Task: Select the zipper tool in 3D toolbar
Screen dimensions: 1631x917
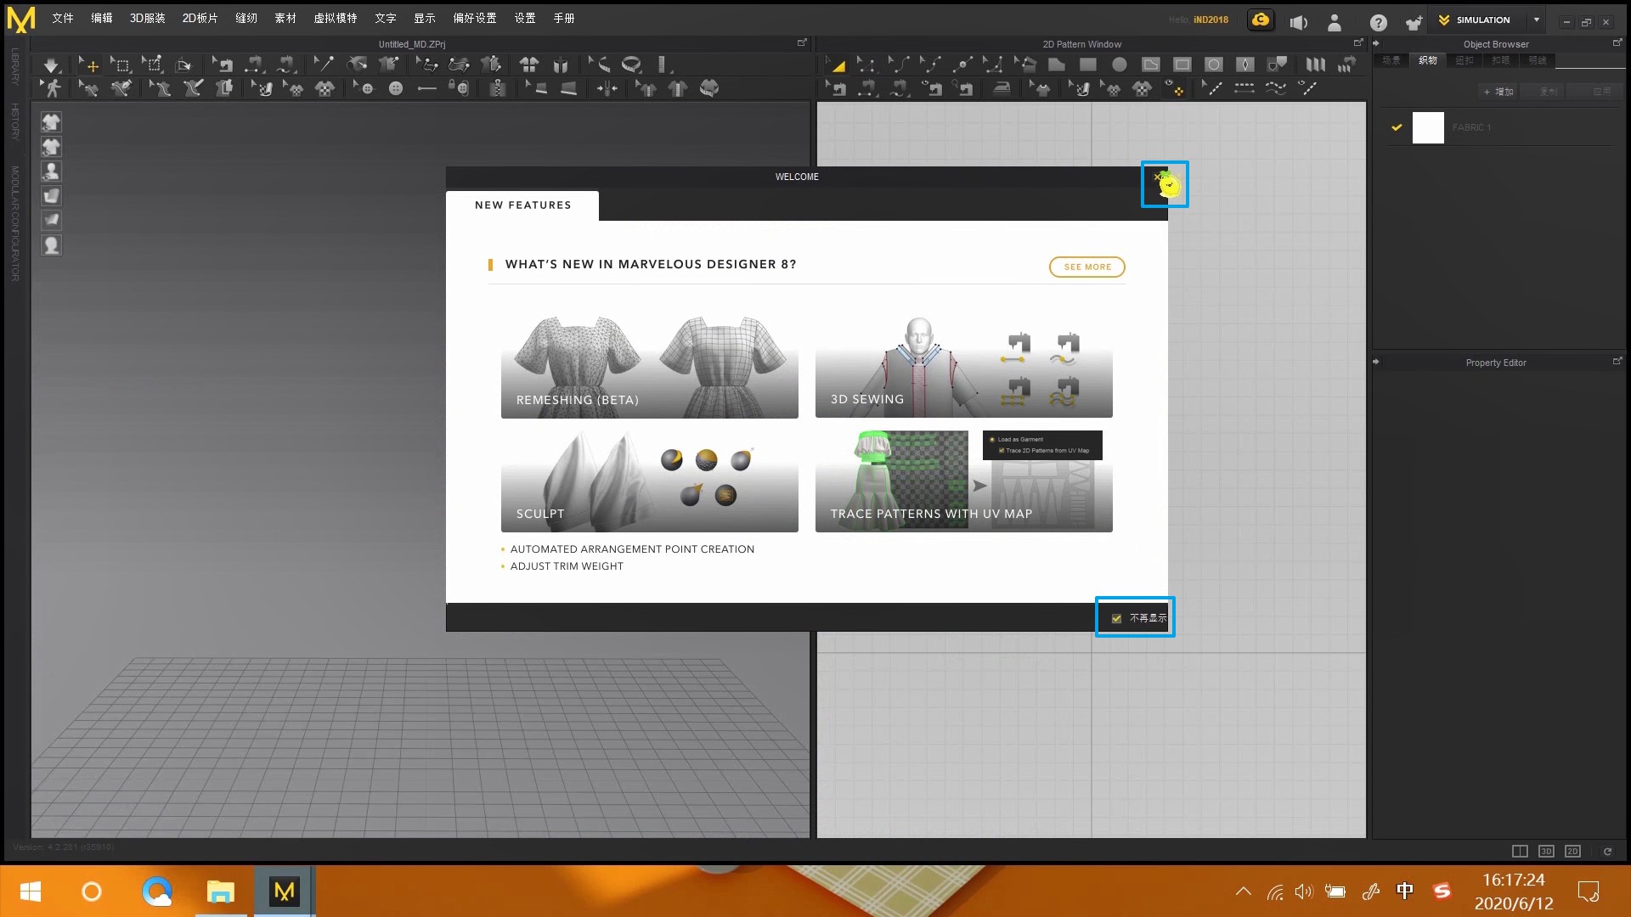Action: [499, 88]
